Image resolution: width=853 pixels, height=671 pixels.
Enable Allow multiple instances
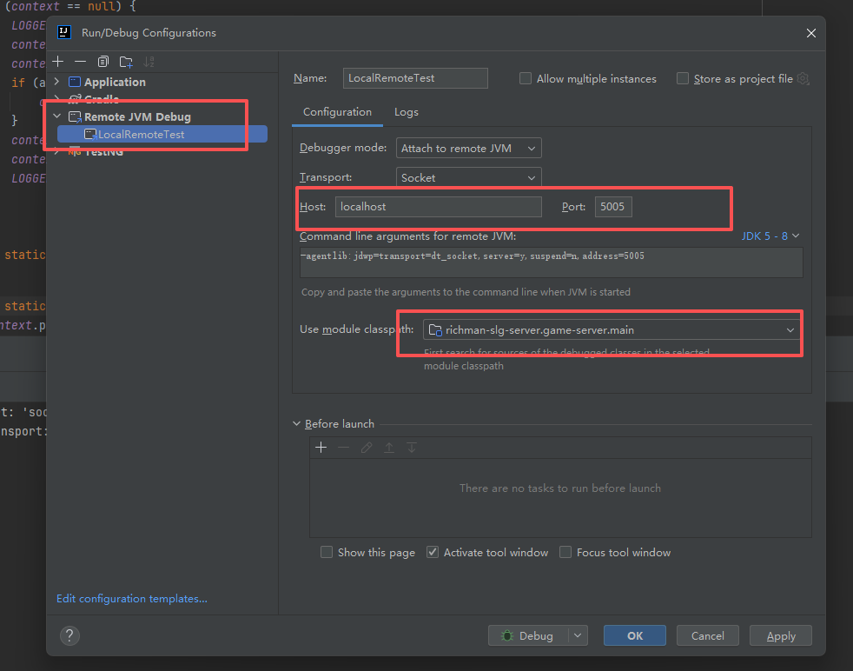[525, 78]
